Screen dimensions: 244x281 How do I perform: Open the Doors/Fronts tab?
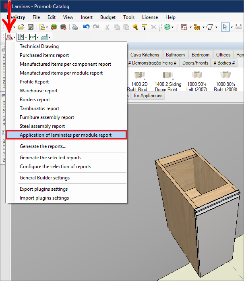tap(195, 63)
